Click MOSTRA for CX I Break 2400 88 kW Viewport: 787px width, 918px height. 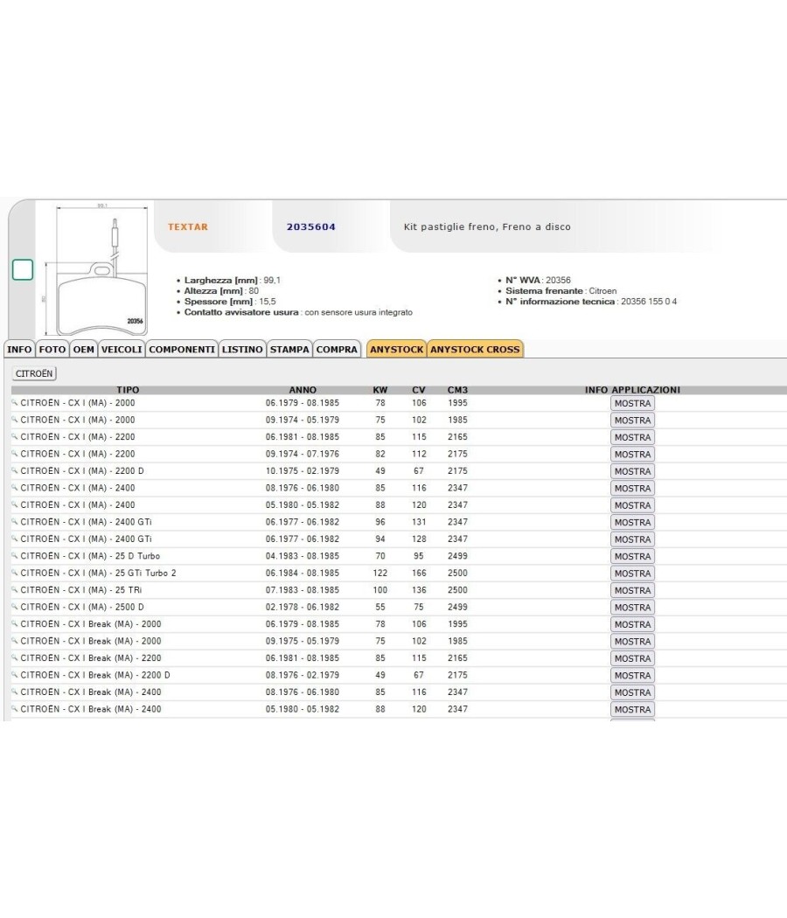point(632,709)
